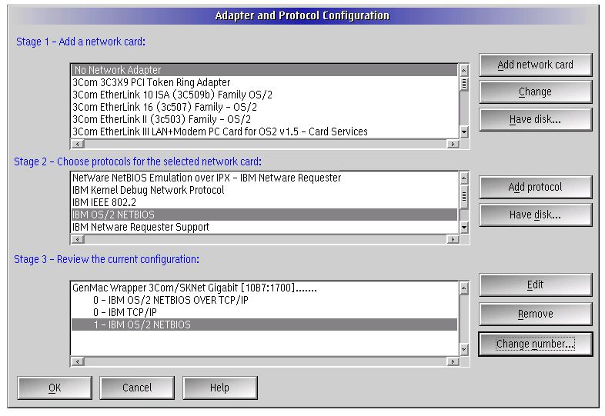Viewport: 605px width, 416px height.
Task: Select 1 - IBM OS/2 NETBIOS configuration entry
Action: pos(264,325)
